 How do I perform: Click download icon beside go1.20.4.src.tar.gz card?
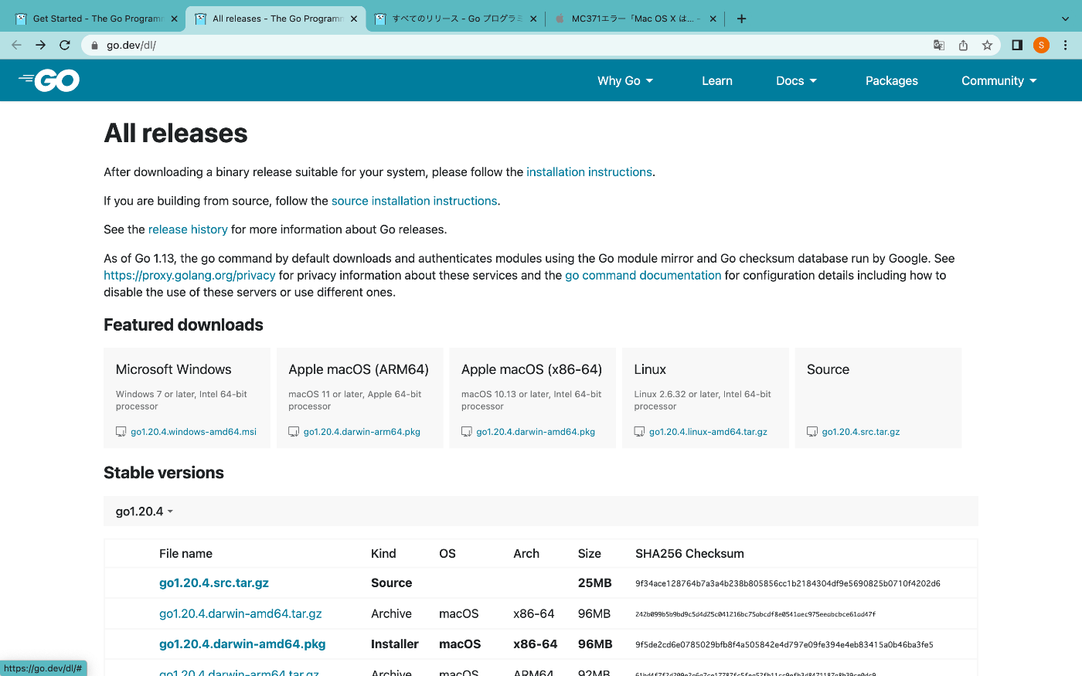pyautogui.click(x=812, y=432)
